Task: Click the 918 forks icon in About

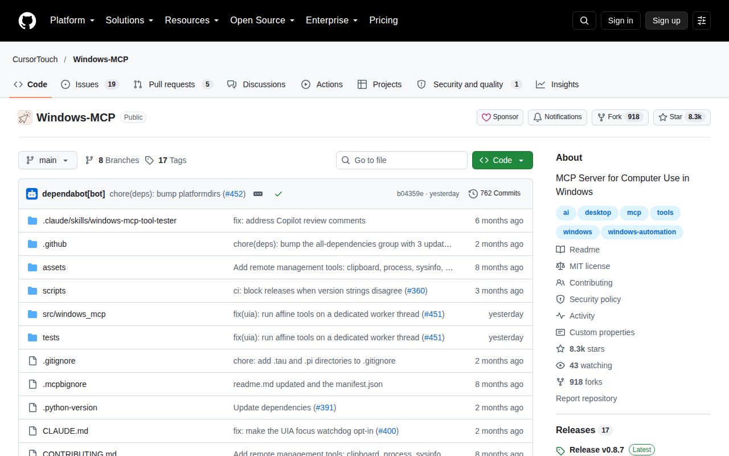Action: 560,382
